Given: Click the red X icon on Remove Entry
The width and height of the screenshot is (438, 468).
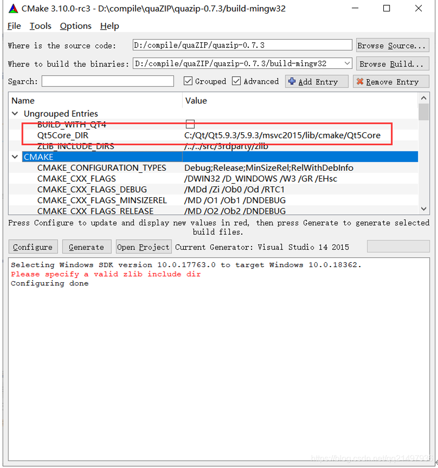Looking at the screenshot, I should coord(360,82).
